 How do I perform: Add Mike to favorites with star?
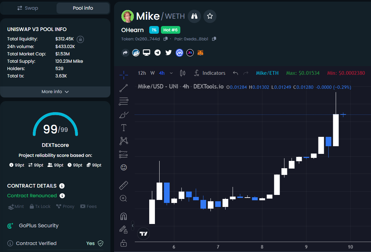(x=210, y=16)
